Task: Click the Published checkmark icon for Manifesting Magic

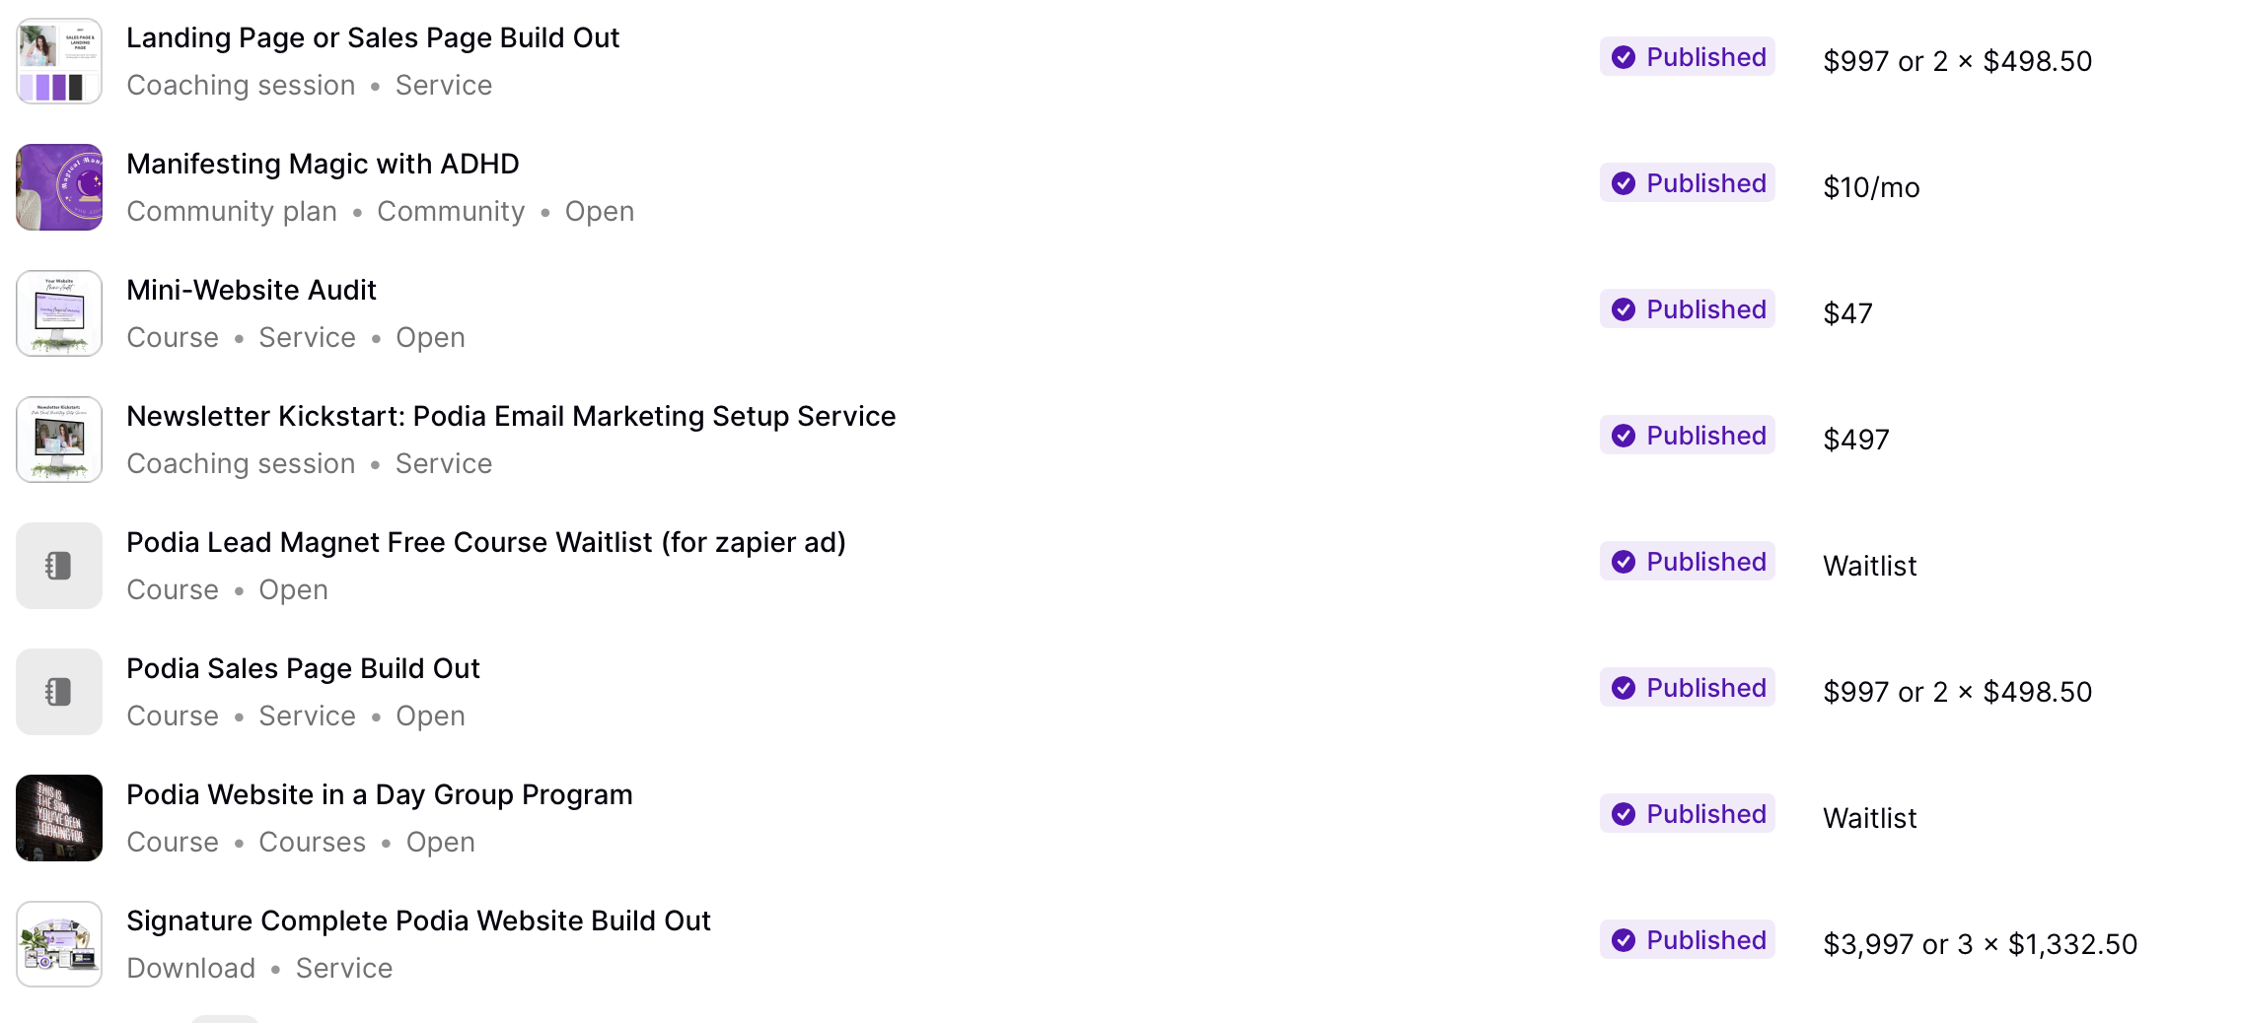Action: (x=1624, y=183)
